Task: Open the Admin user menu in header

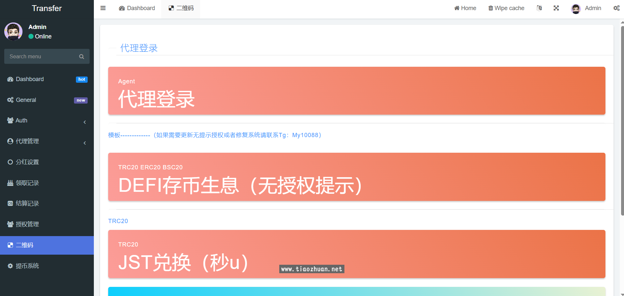Action: tap(586, 8)
